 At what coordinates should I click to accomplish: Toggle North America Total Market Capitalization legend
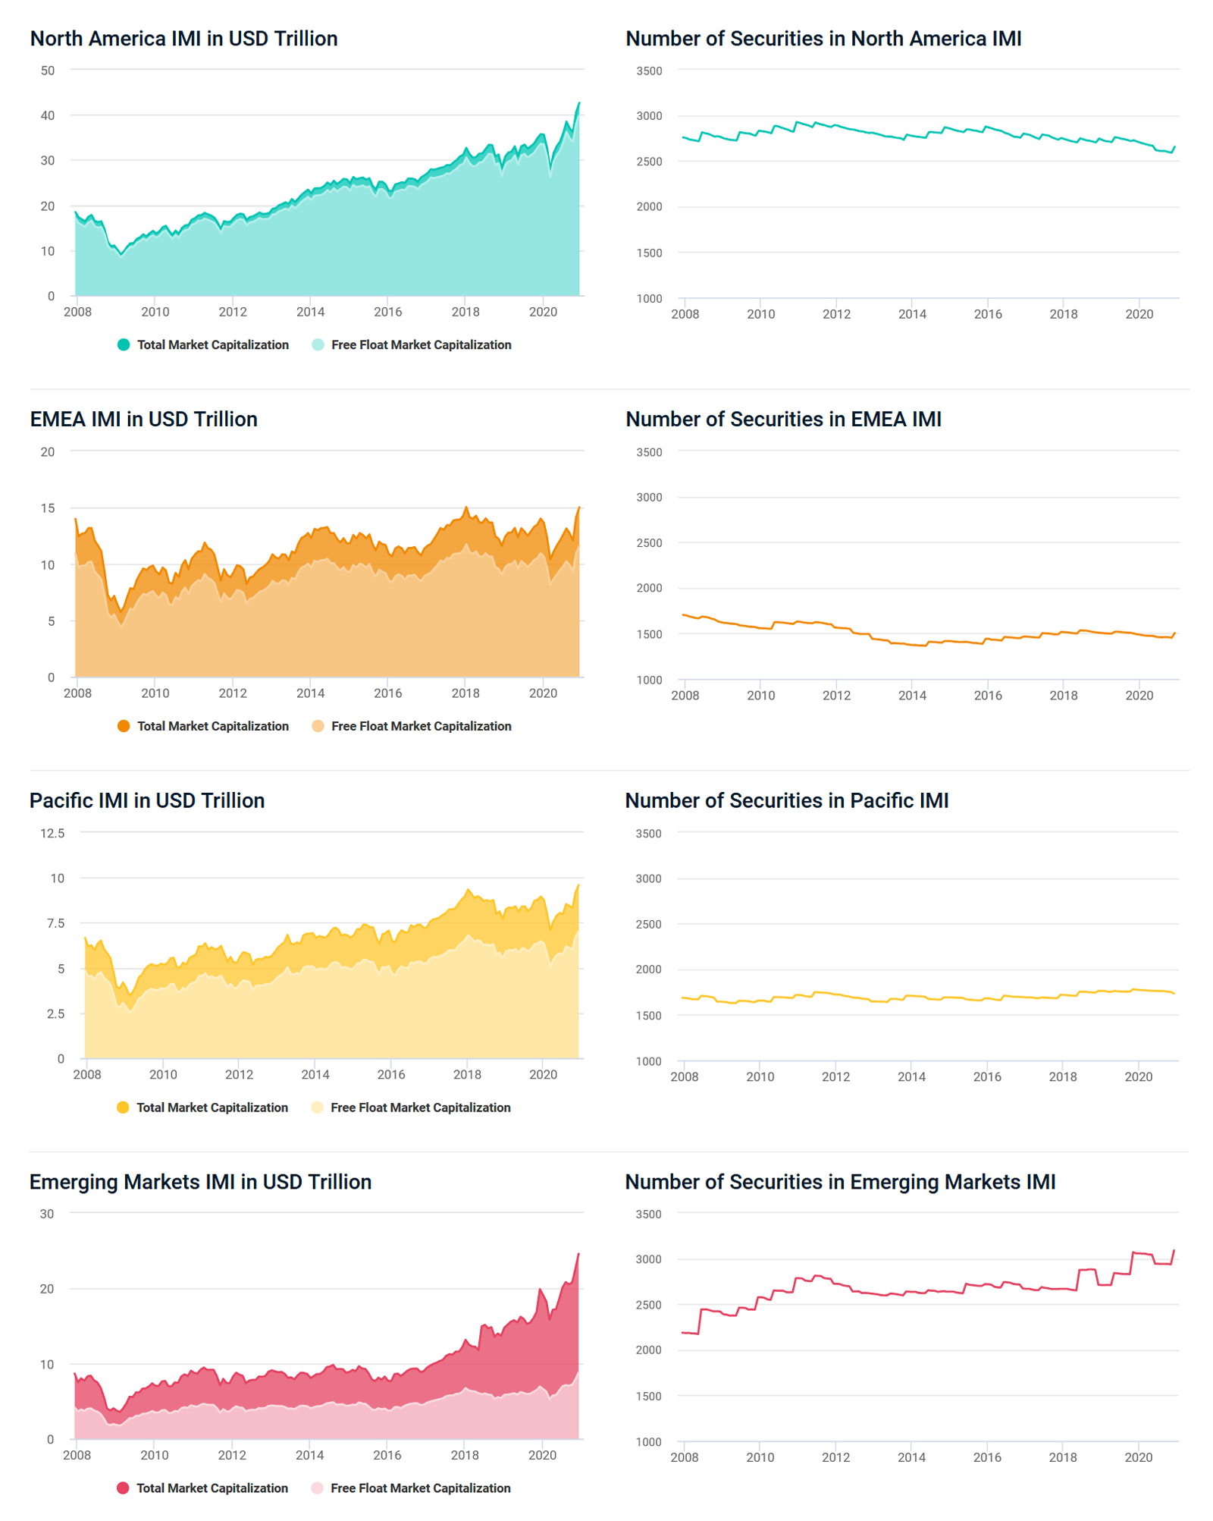coord(203,344)
